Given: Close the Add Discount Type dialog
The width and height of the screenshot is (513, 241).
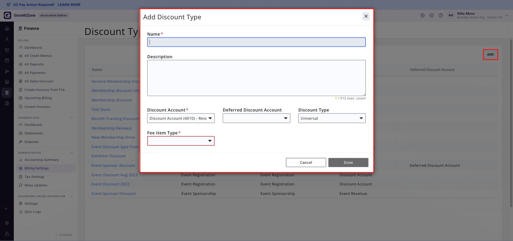Looking at the screenshot, I should pyautogui.click(x=366, y=16).
